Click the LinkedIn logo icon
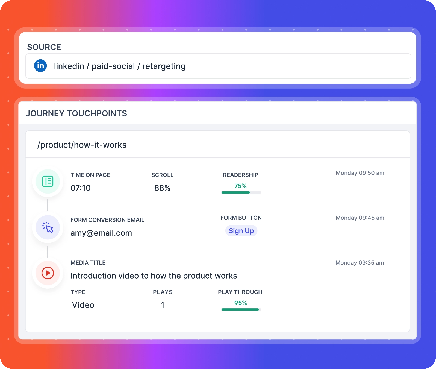Image resolution: width=436 pixels, height=369 pixels. click(x=40, y=66)
